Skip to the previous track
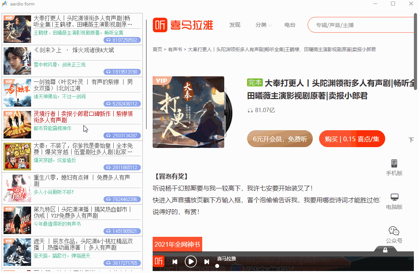 click(x=175, y=262)
